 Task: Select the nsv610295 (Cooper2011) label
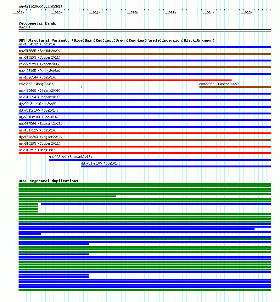click(x=40, y=143)
